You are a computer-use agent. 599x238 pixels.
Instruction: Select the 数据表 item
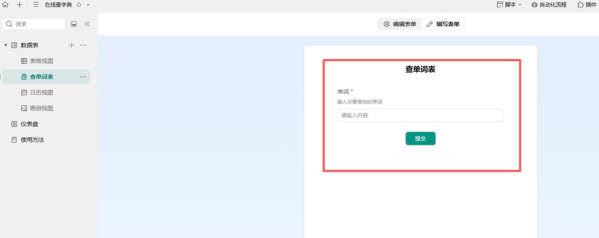pyautogui.click(x=29, y=45)
